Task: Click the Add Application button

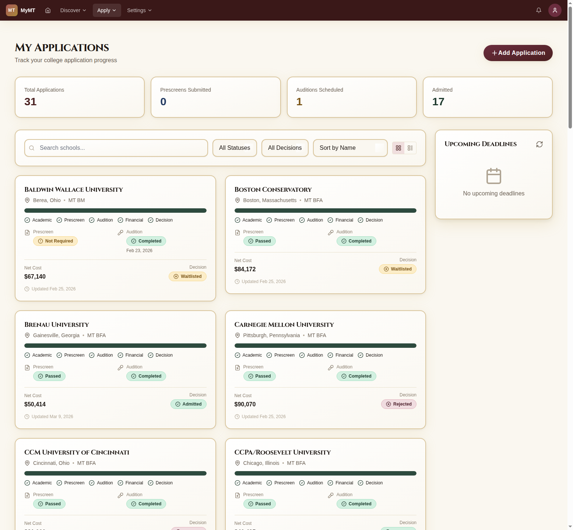Action: click(518, 53)
